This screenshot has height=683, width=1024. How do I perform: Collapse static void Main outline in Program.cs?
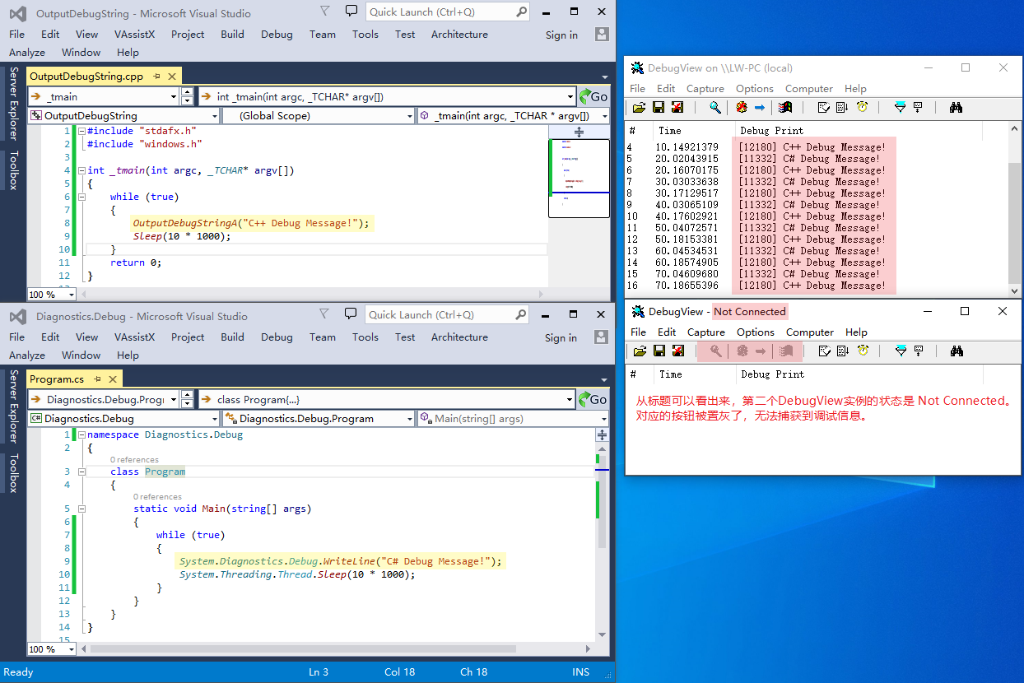81,509
